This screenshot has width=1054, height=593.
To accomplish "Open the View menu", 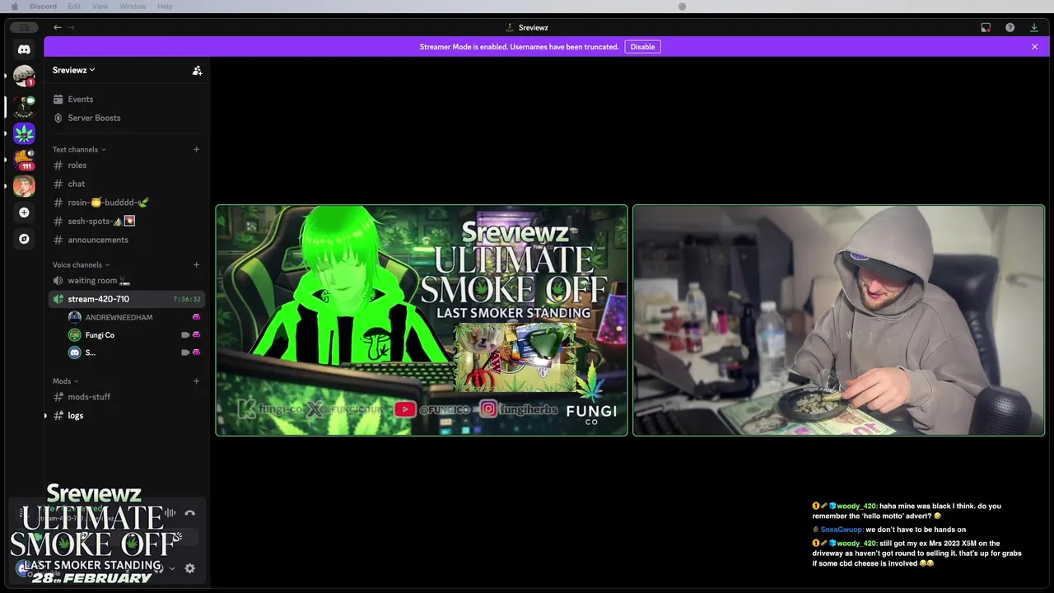I will click(100, 7).
